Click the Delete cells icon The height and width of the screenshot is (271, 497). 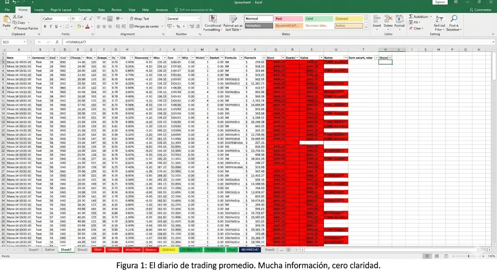tap(388, 19)
